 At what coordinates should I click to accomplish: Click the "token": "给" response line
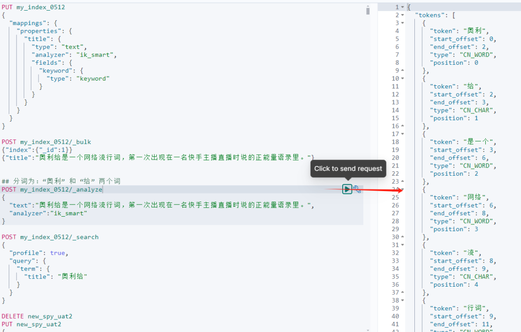click(x=455, y=86)
